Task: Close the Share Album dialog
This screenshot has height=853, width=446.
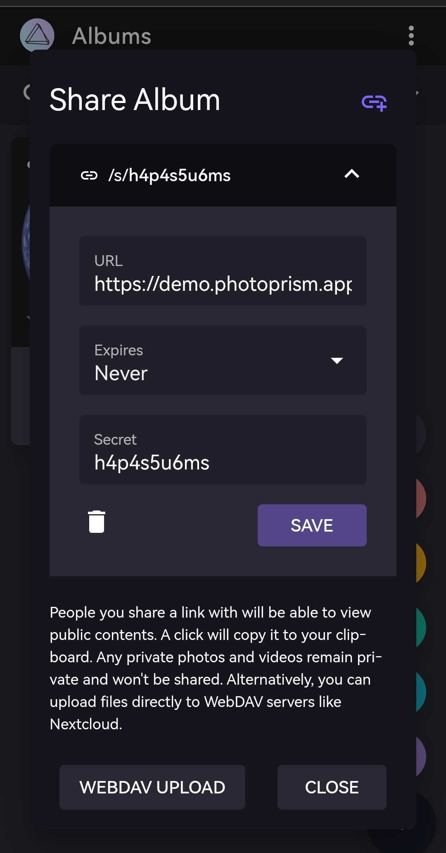Action: click(332, 787)
